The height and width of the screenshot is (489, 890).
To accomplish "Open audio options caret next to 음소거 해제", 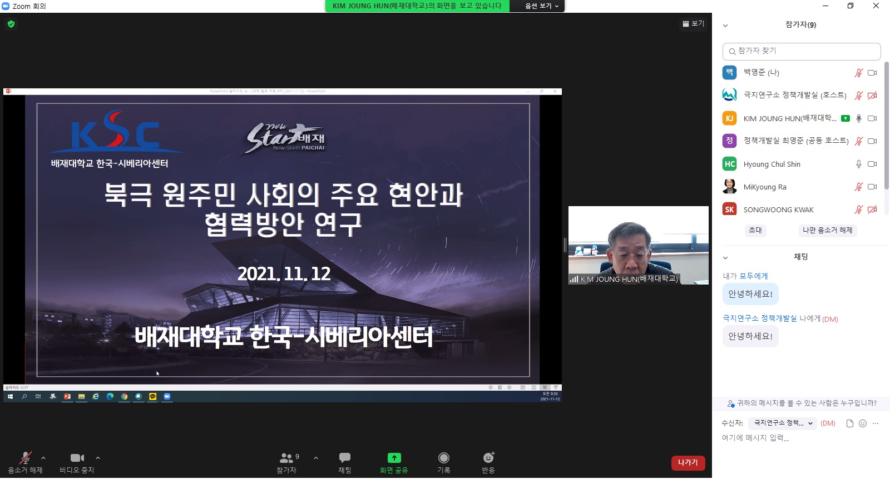I will tap(43, 458).
